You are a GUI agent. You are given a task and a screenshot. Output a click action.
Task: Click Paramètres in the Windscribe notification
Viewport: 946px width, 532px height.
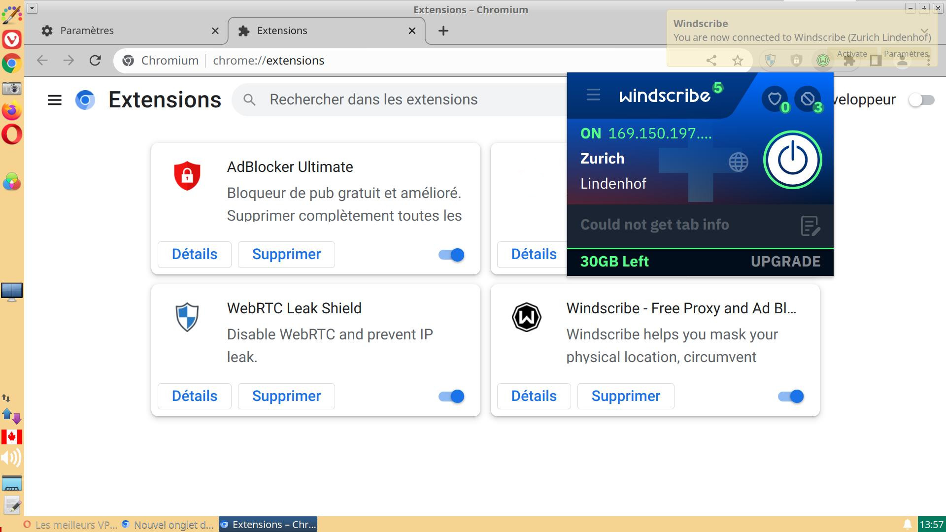pos(906,54)
